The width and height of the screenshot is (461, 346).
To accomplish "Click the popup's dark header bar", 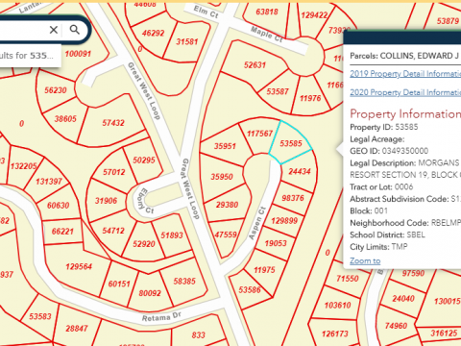I will (x=402, y=37).
